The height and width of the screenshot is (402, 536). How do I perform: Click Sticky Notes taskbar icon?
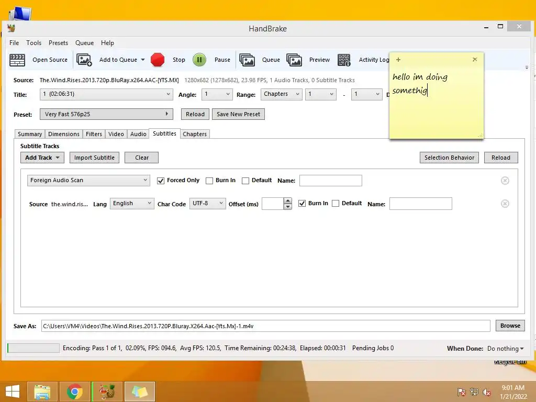pos(139,392)
